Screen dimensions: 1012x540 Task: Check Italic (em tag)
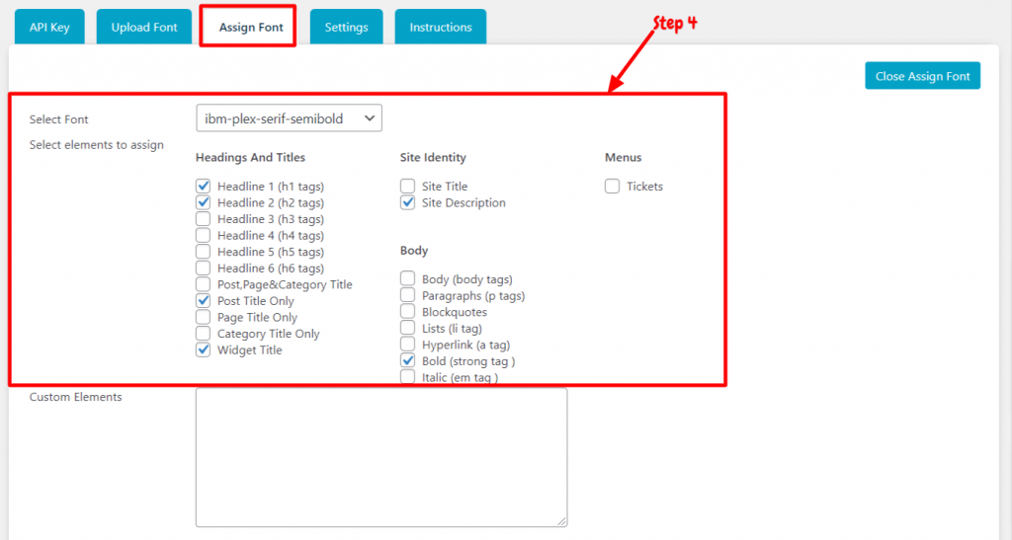coord(407,377)
